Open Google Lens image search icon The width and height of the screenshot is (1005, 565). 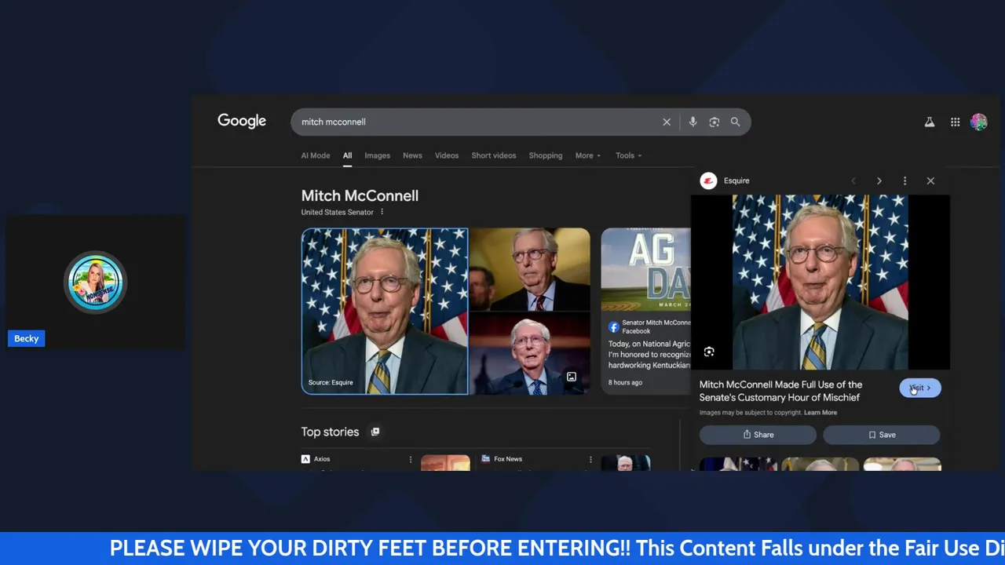[x=714, y=122]
